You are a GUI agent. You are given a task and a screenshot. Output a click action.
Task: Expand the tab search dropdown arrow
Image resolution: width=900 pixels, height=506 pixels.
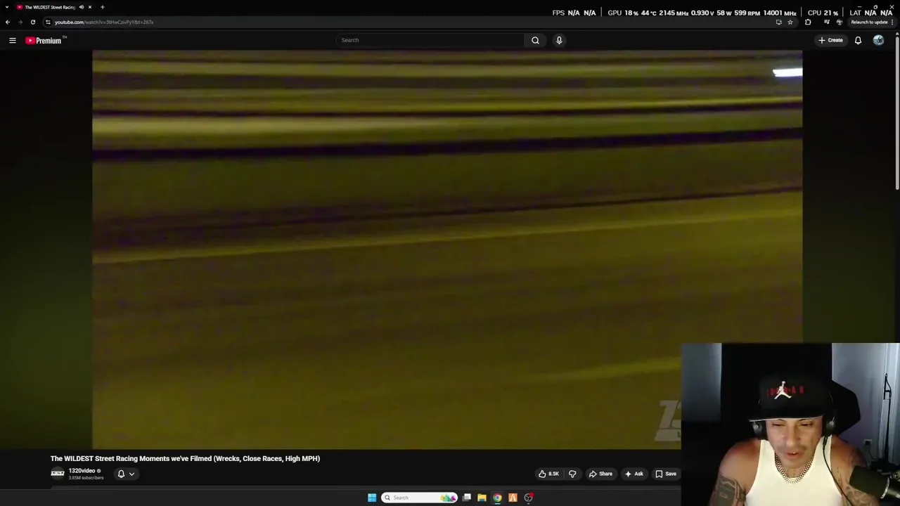point(6,7)
